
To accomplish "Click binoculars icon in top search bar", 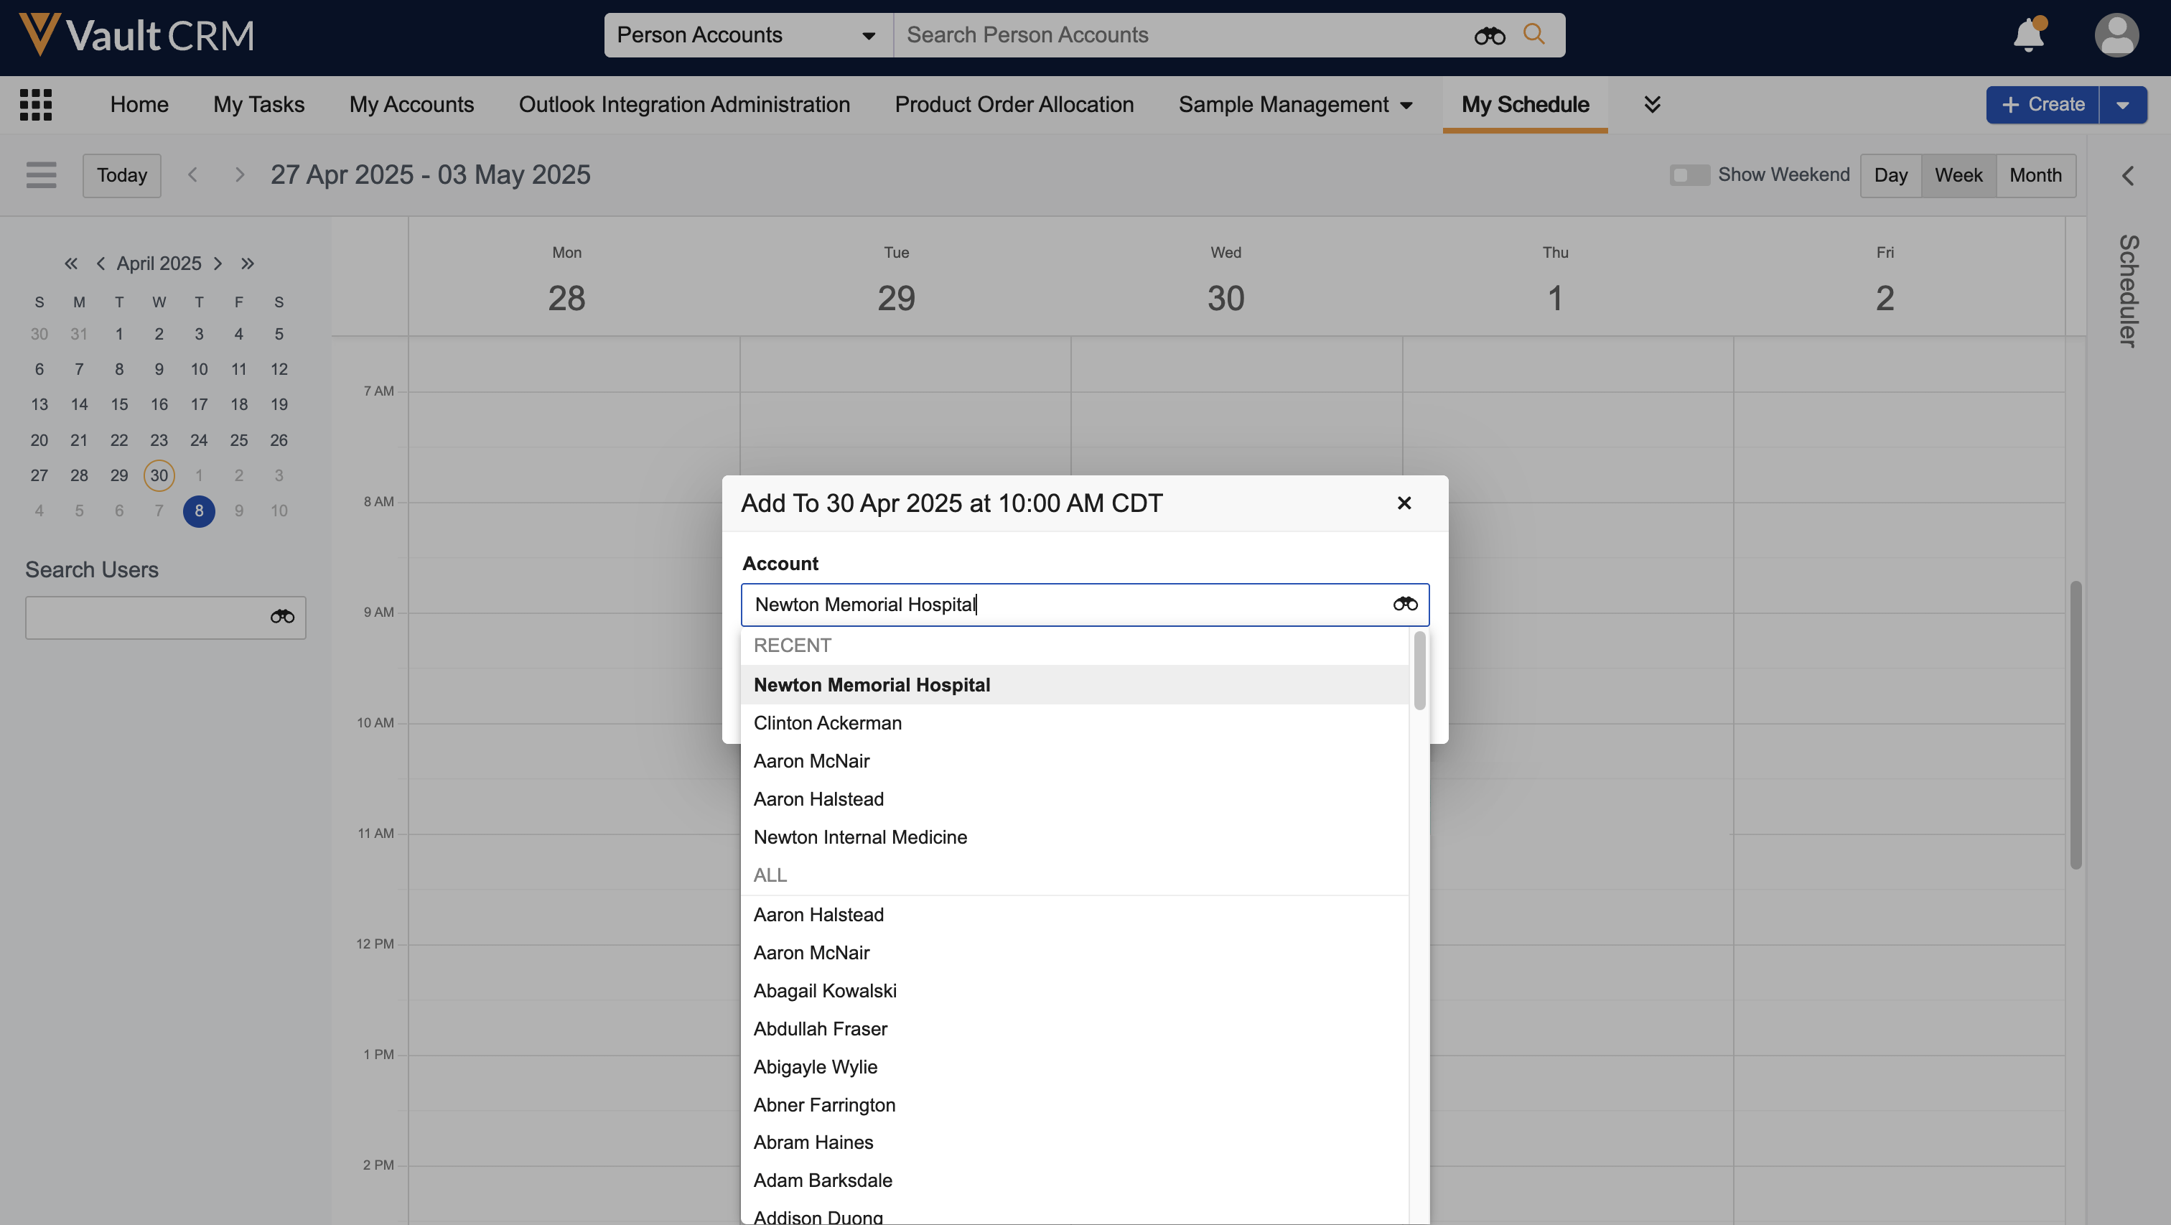I will coord(1489,35).
